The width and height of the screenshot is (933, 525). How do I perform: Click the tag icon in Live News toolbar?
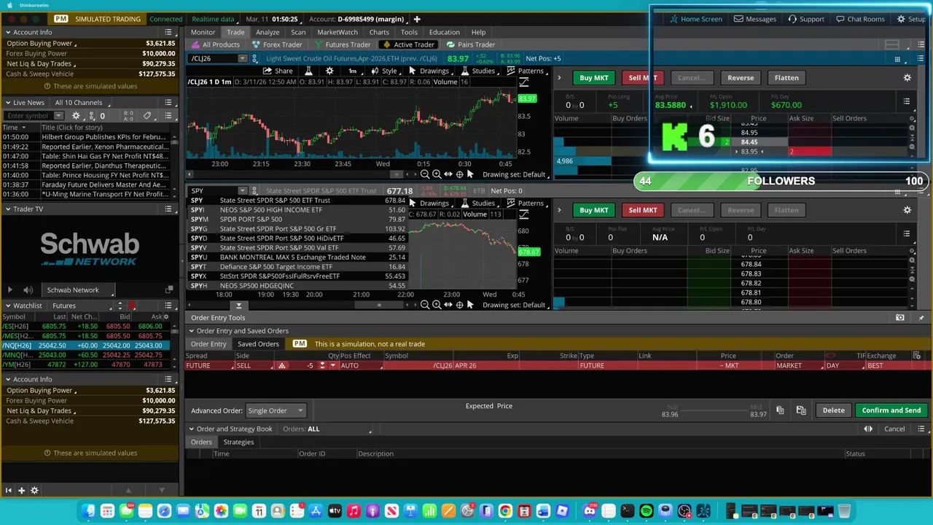[x=147, y=116]
